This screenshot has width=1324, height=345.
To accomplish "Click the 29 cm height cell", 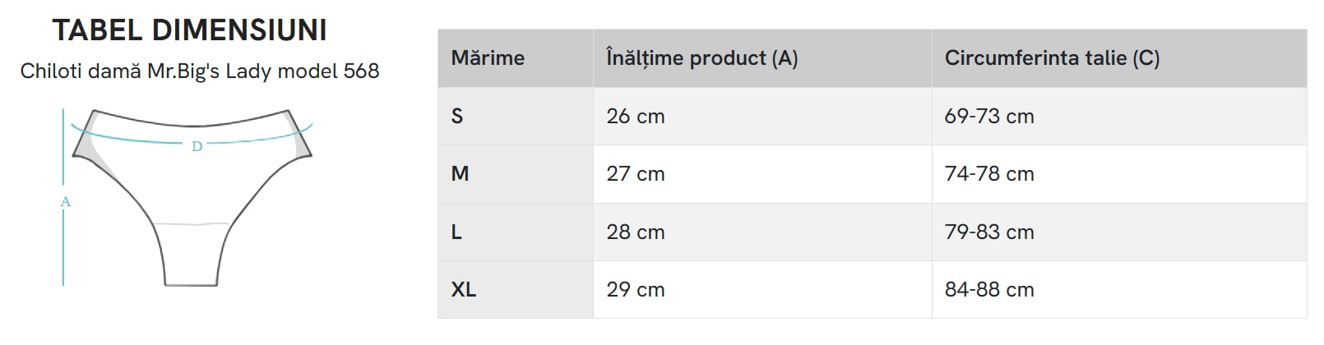I will tap(636, 290).
